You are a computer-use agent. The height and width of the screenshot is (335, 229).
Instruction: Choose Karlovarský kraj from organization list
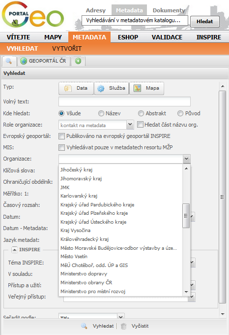(x=79, y=196)
